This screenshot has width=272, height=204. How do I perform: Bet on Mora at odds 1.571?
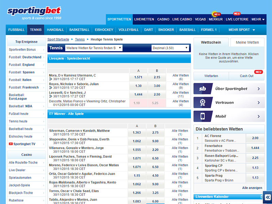click(138, 77)
